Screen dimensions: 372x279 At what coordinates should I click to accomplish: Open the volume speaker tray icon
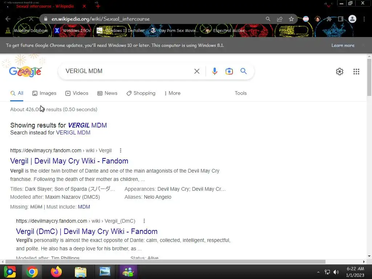pos(336,272)
